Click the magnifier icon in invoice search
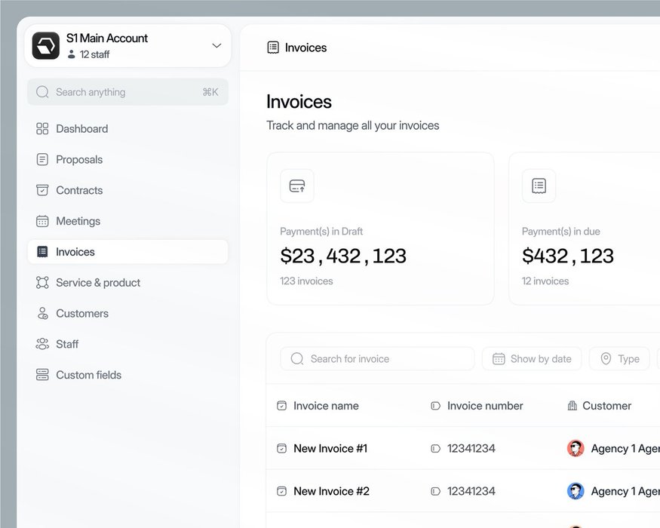The image size is (660, 528). (297, 359)
